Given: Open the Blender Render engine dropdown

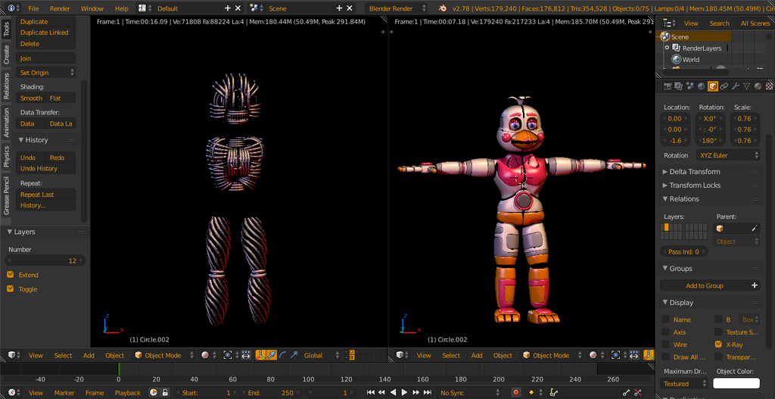Looking at the screenshot, I should pos(397,8).
